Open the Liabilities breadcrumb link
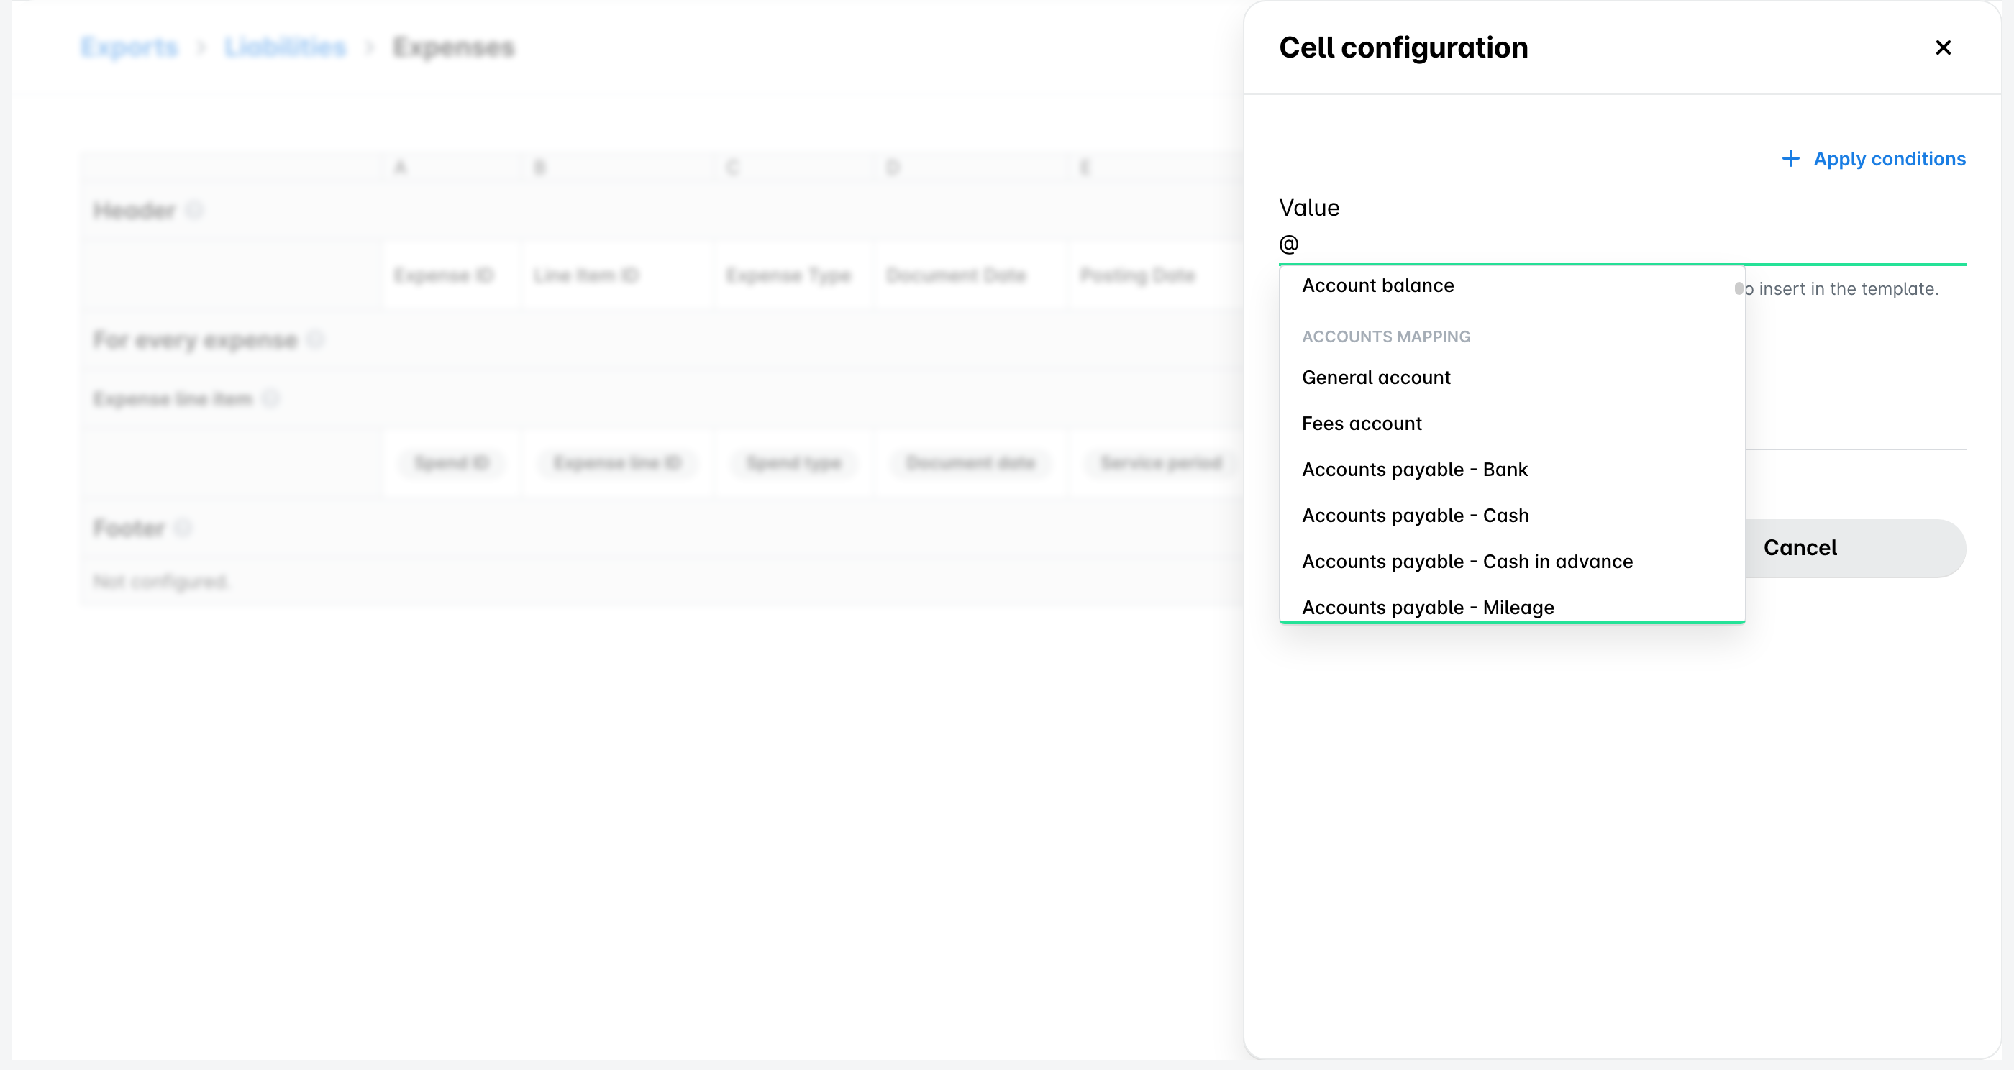The image size is (2014, 1070). coord(286,47)
